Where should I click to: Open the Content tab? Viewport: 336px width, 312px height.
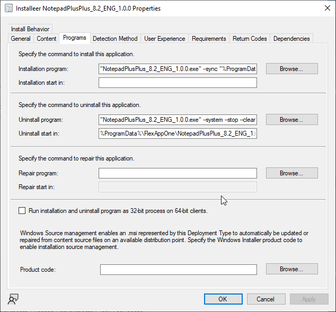tap(47, 39)
